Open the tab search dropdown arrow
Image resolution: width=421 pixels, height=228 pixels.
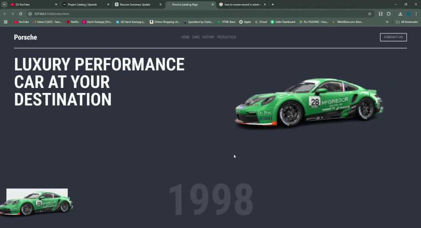tap(4, 4)
